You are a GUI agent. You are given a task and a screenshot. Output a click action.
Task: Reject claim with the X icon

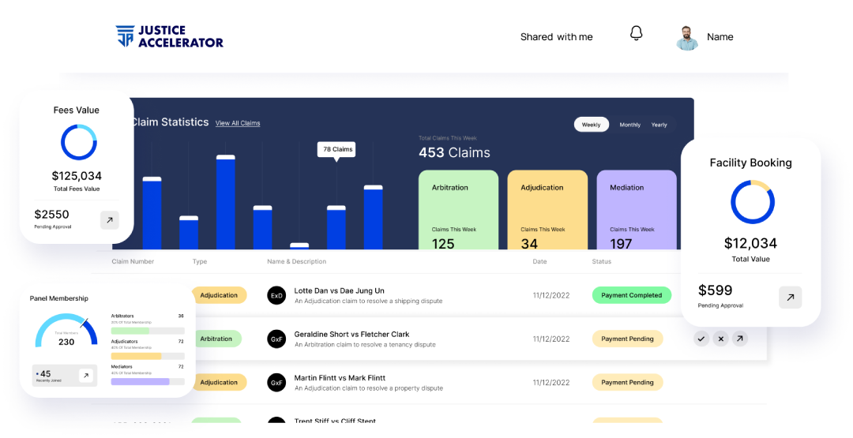[720, 339]
